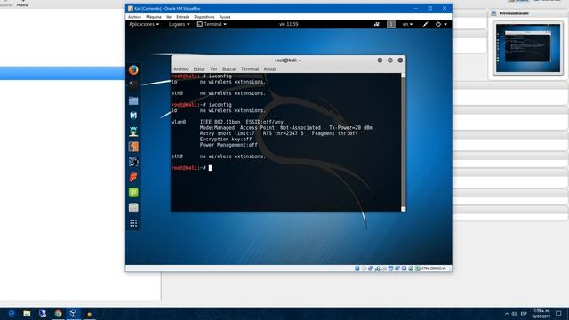The height and width of the screenshot is (320, 569).
Task: Click the first blue VirtualBox status bar icon
Action: (x=357, y=268)
